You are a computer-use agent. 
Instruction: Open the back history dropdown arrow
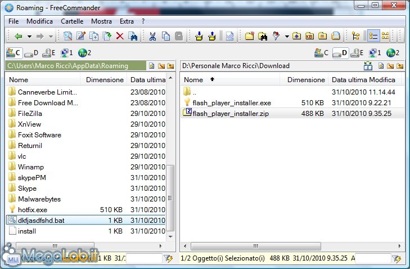coord(30,37)
